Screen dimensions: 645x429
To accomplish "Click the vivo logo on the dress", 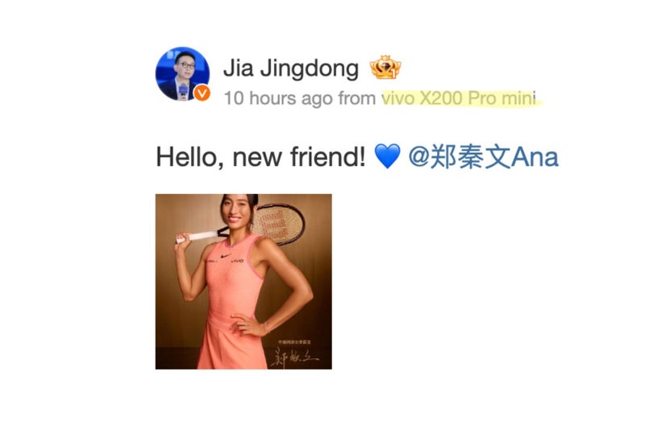I will pyautogui.click(x=237, y=261).
